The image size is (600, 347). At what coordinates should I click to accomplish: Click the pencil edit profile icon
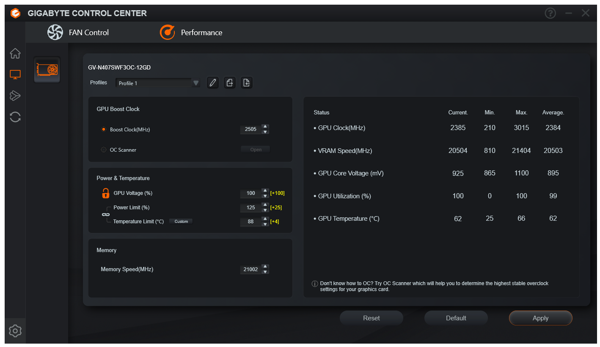pos(213,83)
